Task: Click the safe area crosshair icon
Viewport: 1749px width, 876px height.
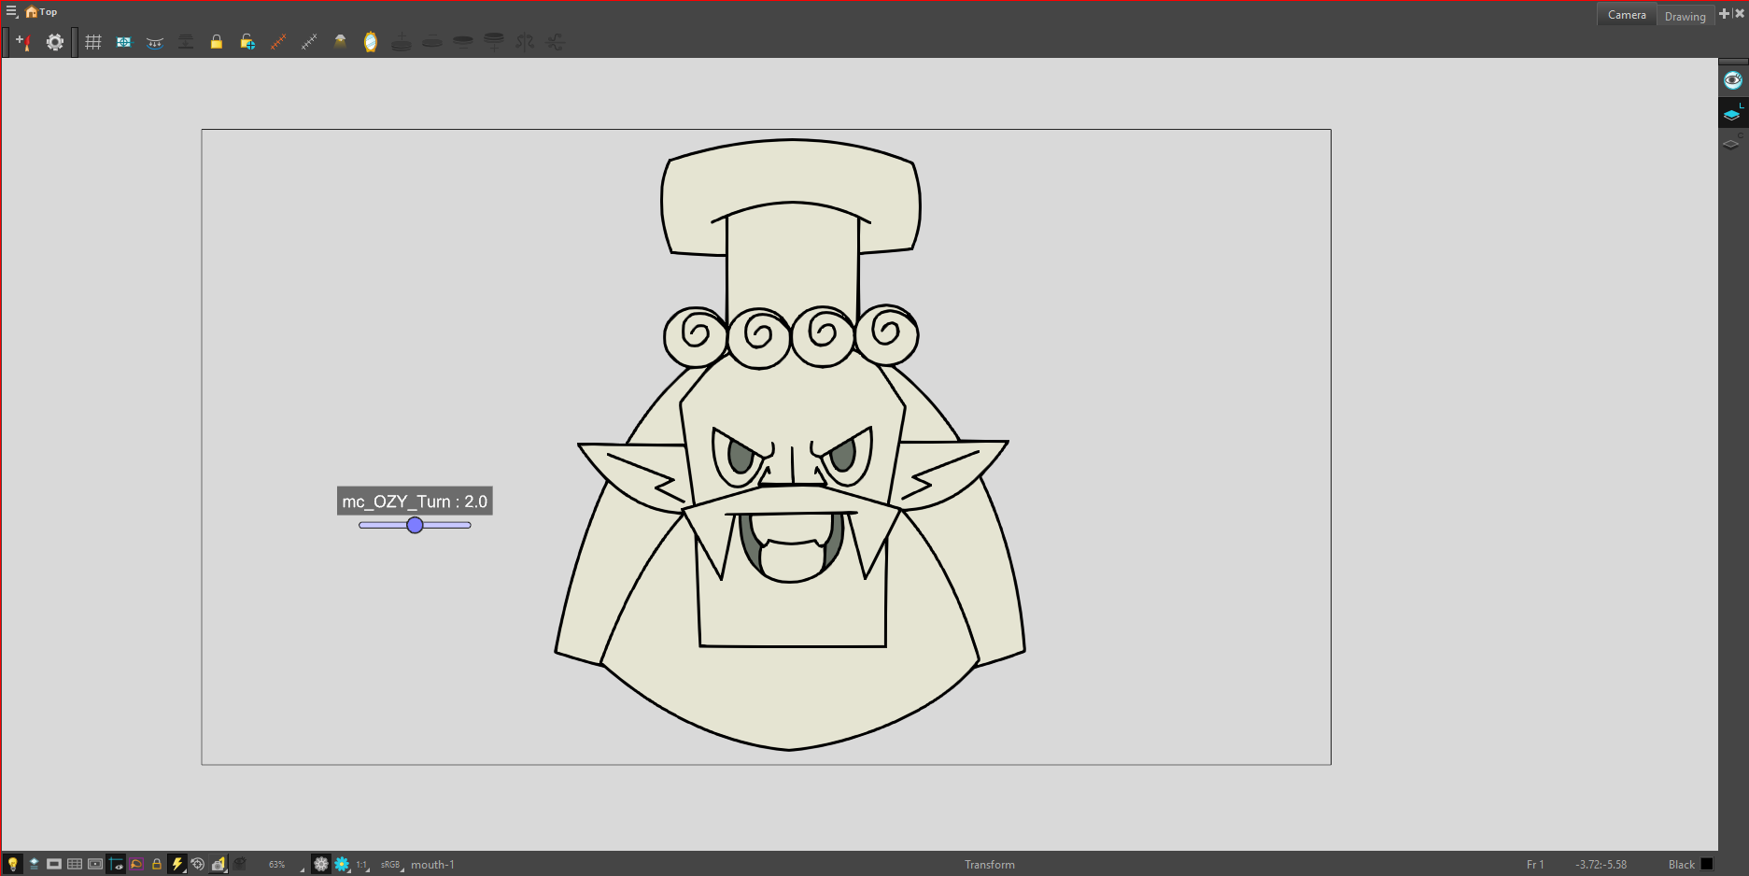Action: 124,42
